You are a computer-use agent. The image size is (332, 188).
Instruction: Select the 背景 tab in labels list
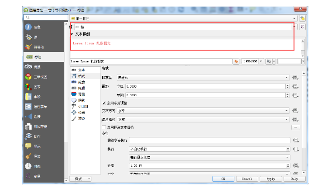click(85, 94)
